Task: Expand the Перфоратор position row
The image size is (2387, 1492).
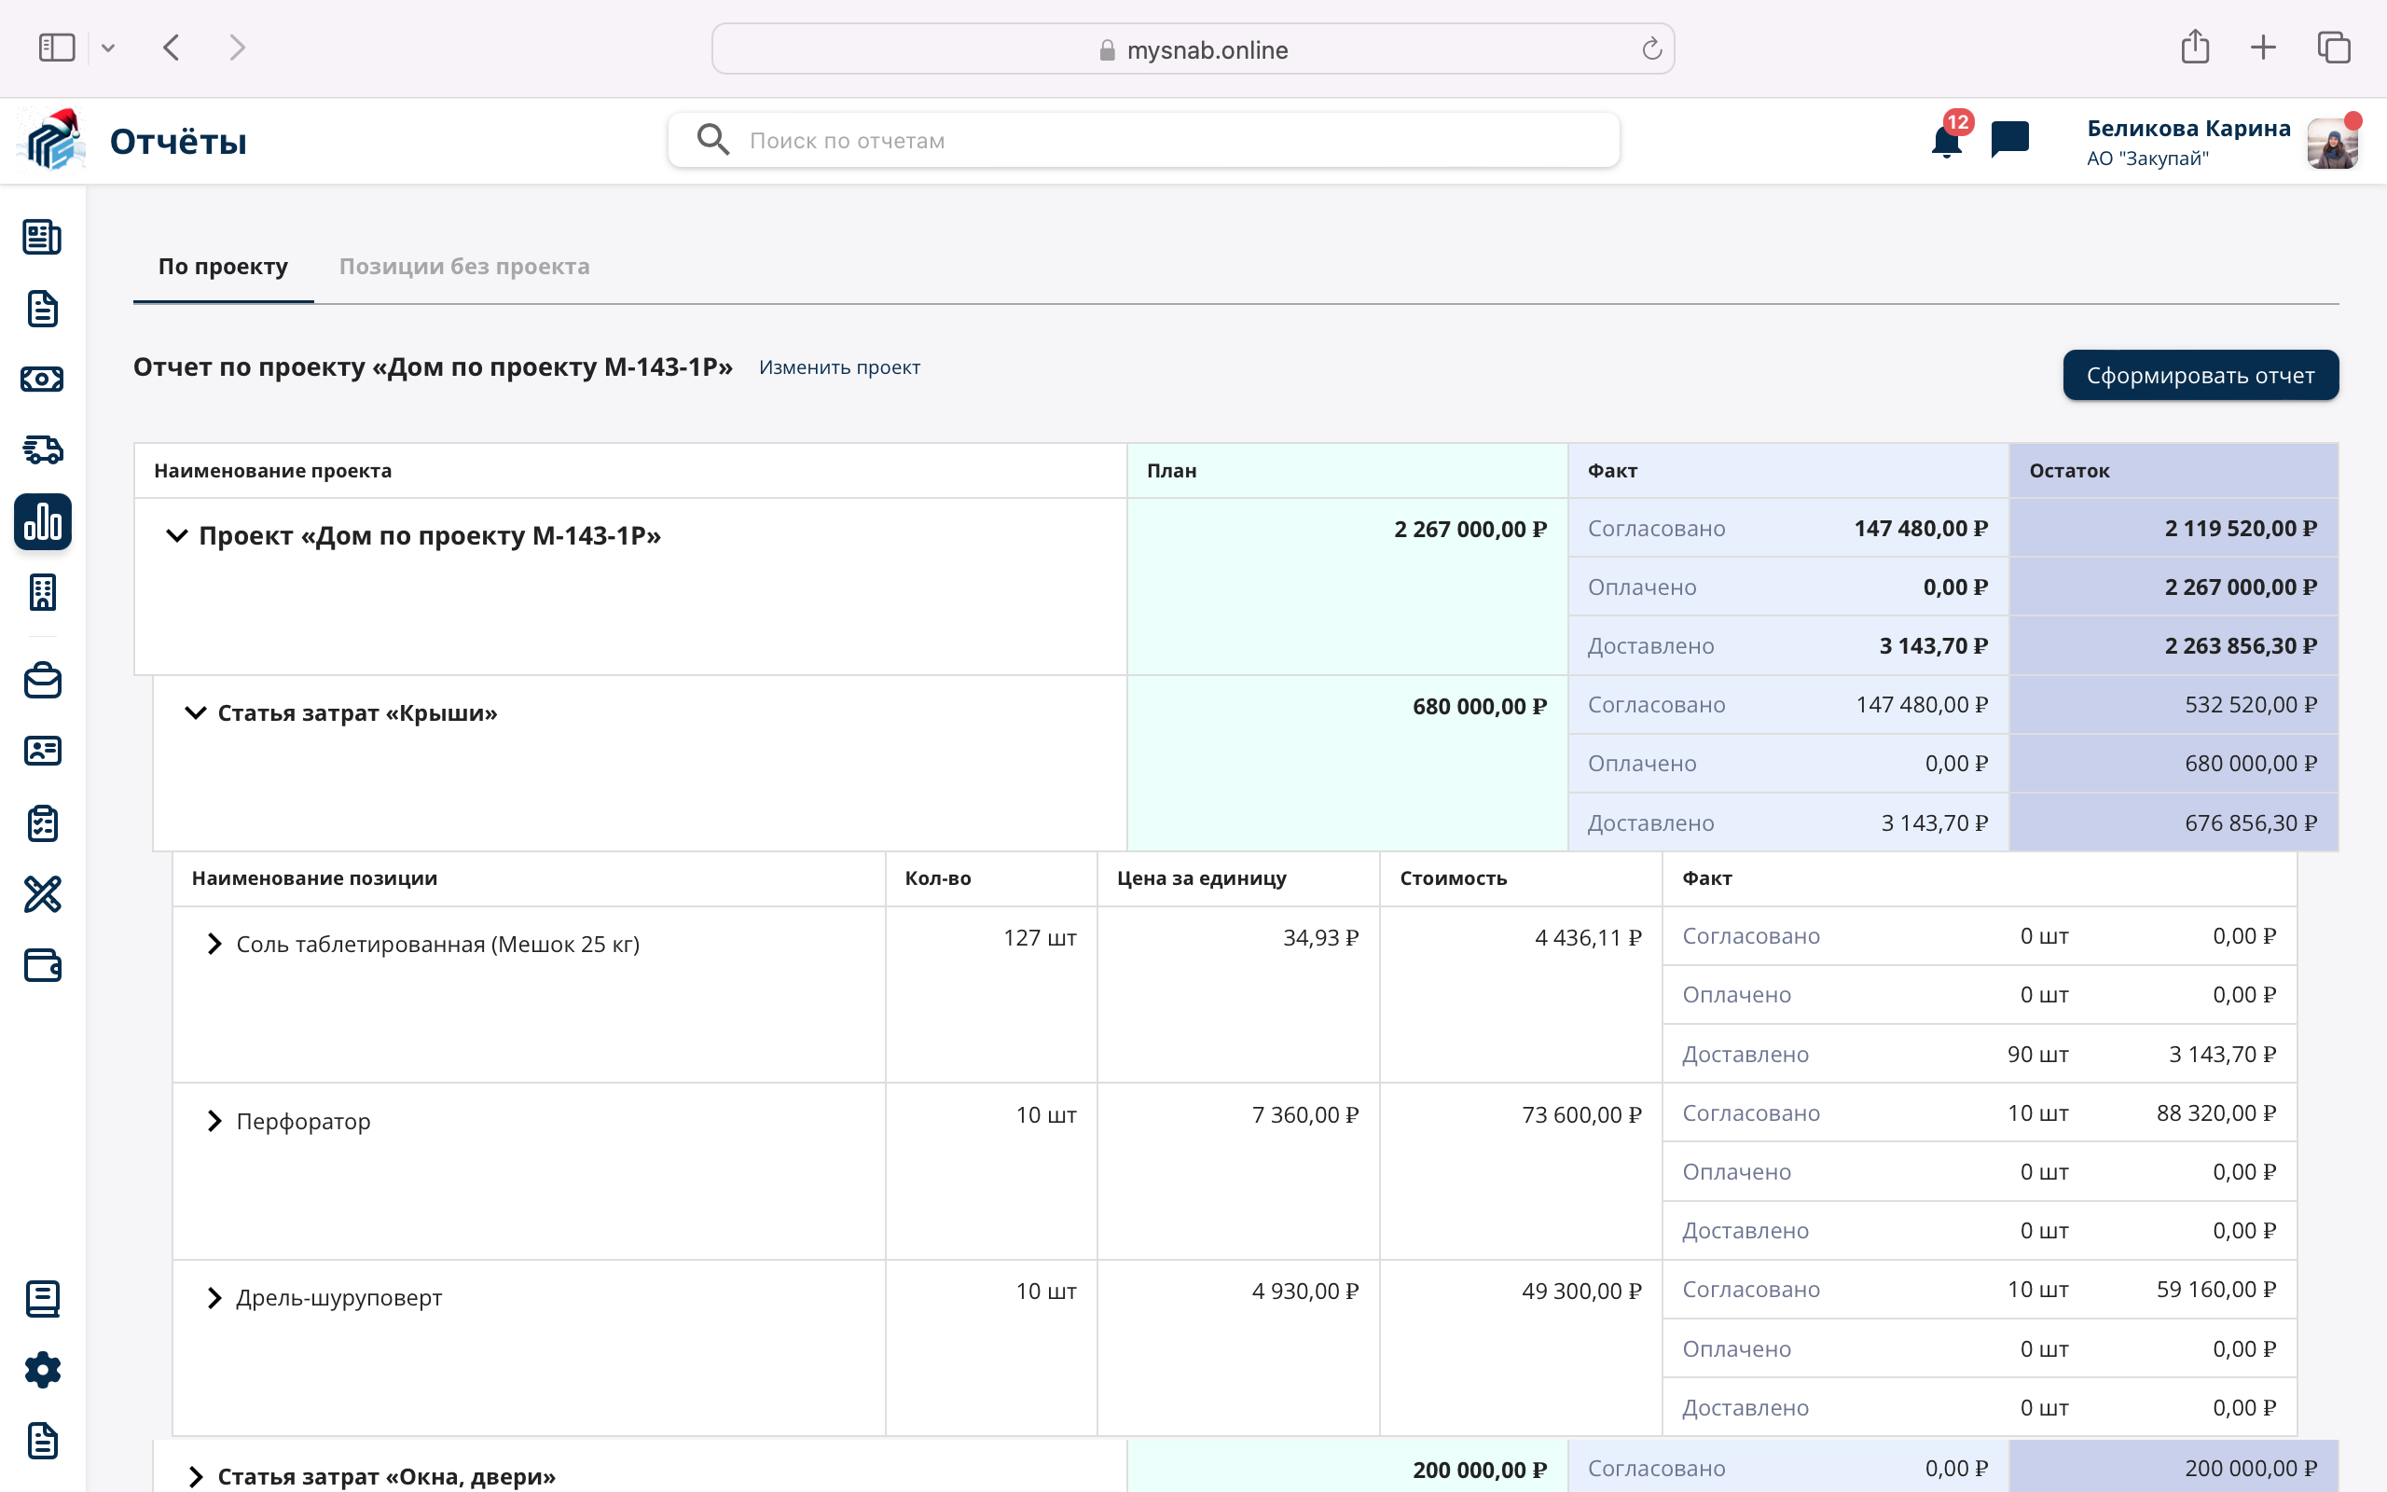Action: point(214,1121)
